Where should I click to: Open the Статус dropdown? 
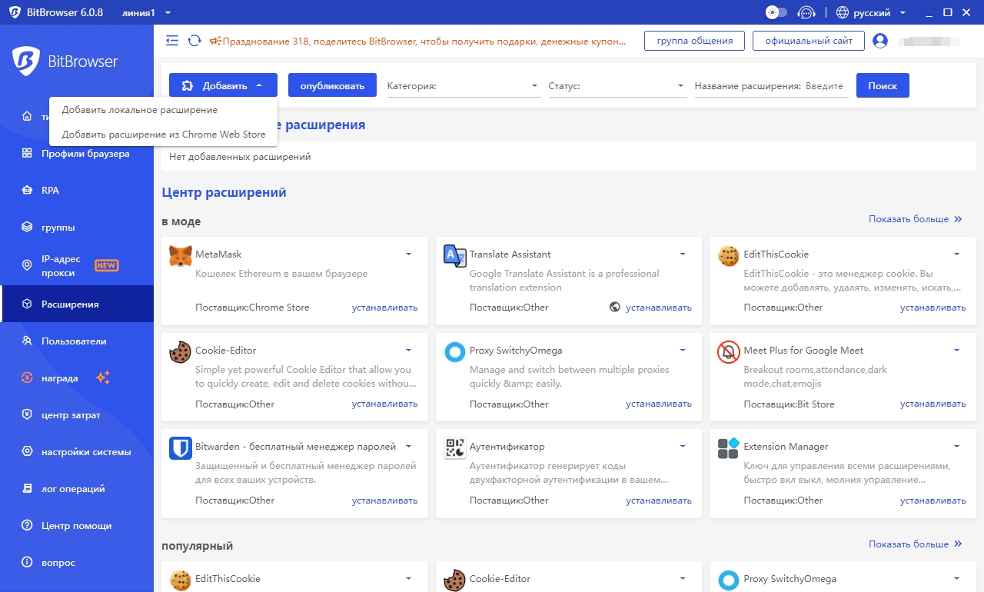[617, 86]
